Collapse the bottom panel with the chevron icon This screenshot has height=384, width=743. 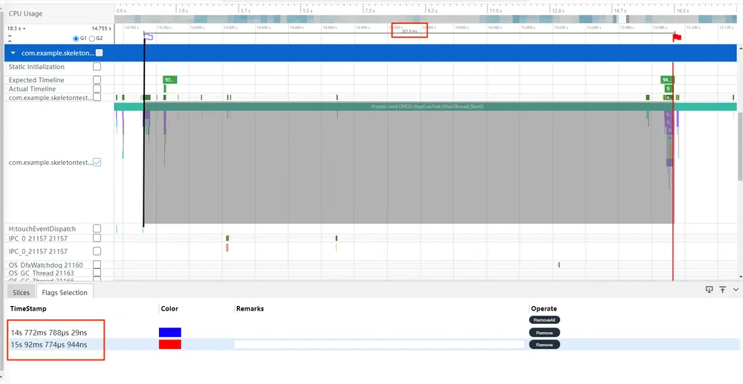736,290
